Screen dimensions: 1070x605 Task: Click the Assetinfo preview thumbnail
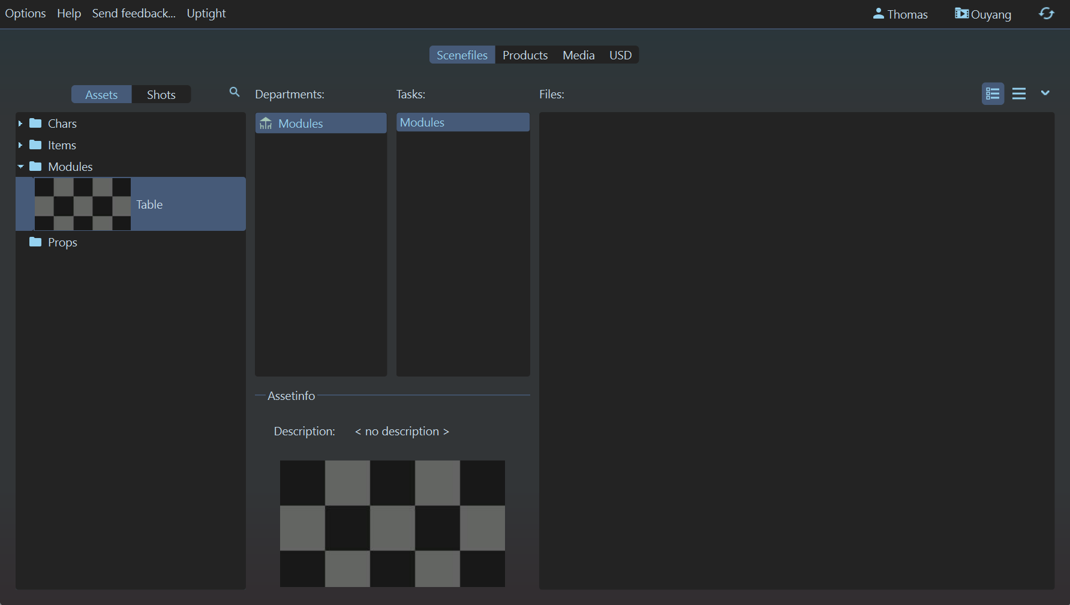tap(392, 523)
